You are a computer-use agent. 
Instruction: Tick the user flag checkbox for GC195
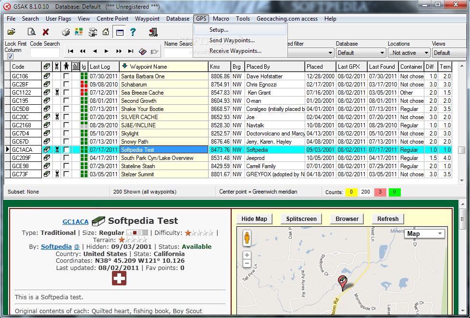tap(66, 100)
